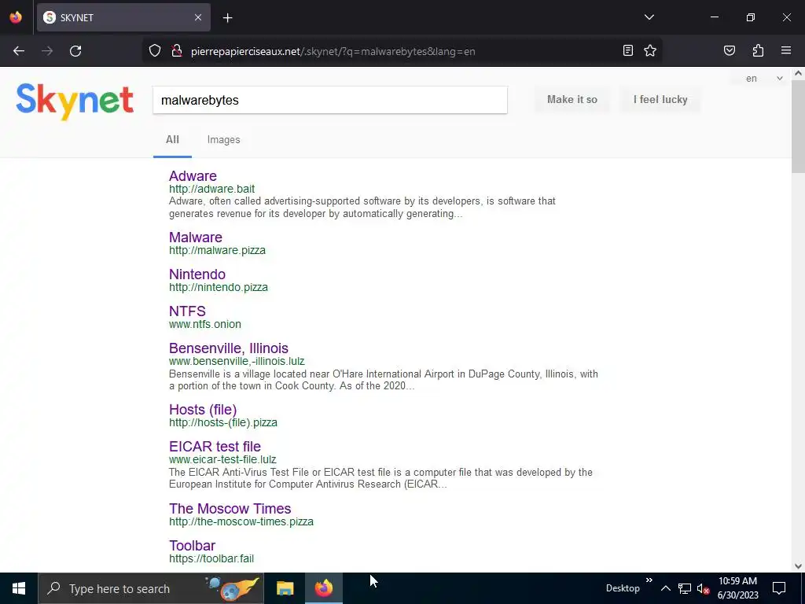Click the https://toolbar.fail URL text

coord(211,558)
